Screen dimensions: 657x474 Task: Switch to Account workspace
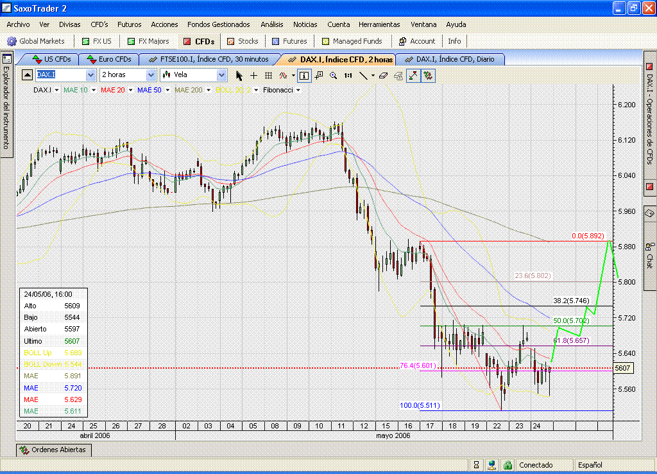click(417, 41)
